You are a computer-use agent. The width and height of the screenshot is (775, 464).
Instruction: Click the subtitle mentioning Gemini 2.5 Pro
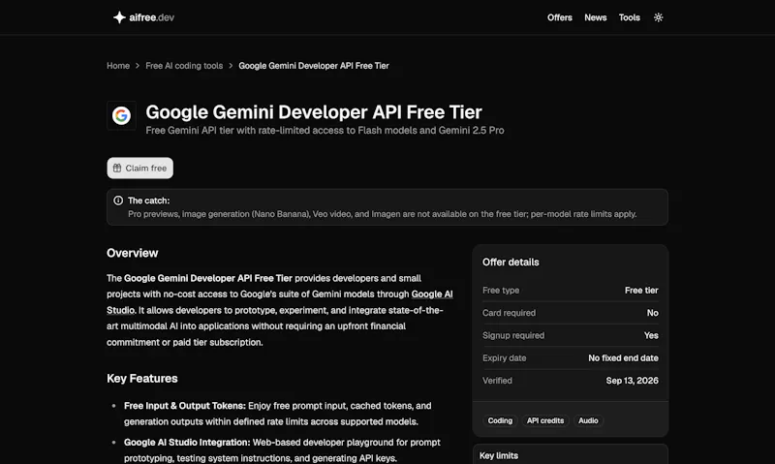(x=325, y=131)
